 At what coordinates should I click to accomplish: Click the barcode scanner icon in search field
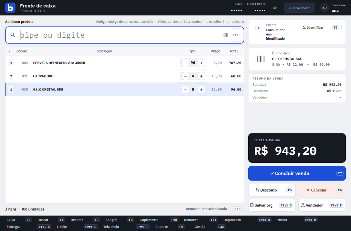[225, 35]
